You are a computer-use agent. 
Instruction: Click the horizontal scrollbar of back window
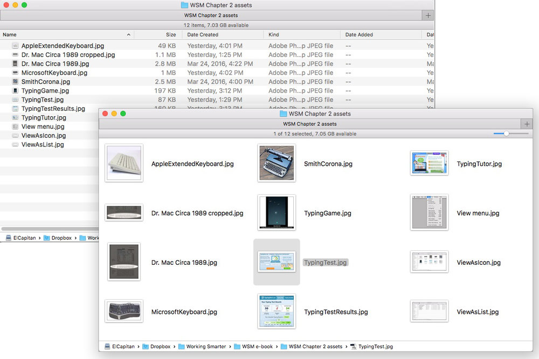click(50, 229)
